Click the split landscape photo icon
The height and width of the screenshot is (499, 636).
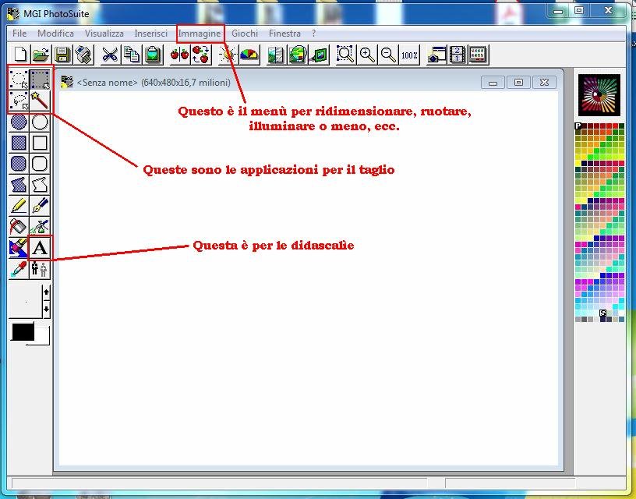click(276, 55)
